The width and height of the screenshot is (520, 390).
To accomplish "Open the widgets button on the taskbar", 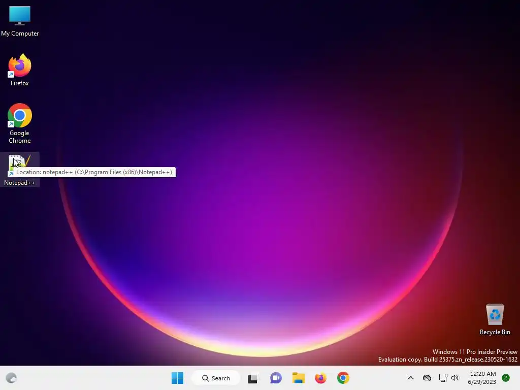I will [11, 378].
